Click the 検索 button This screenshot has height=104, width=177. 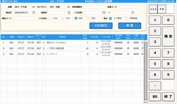[130, 26]
